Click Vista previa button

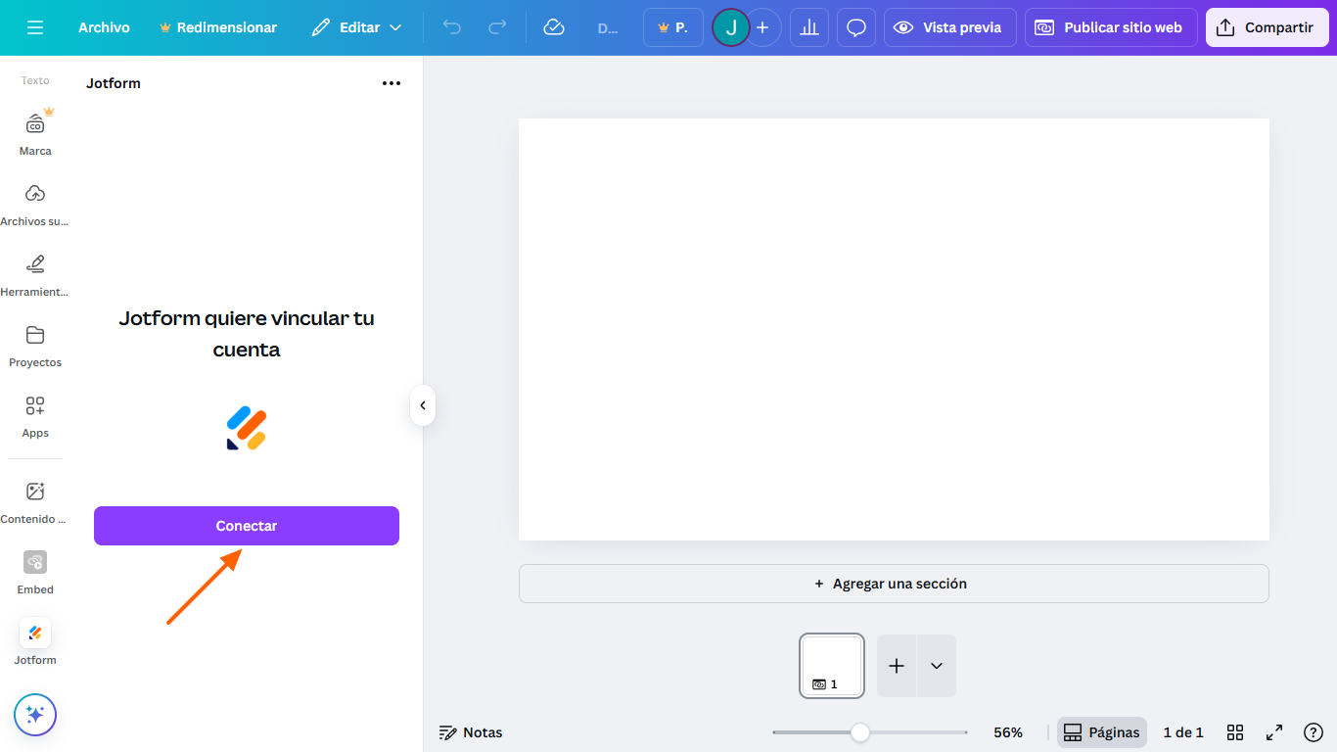(x=950, y=27)
